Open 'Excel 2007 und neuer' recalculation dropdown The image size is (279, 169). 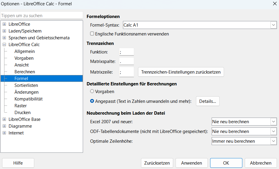244,122
